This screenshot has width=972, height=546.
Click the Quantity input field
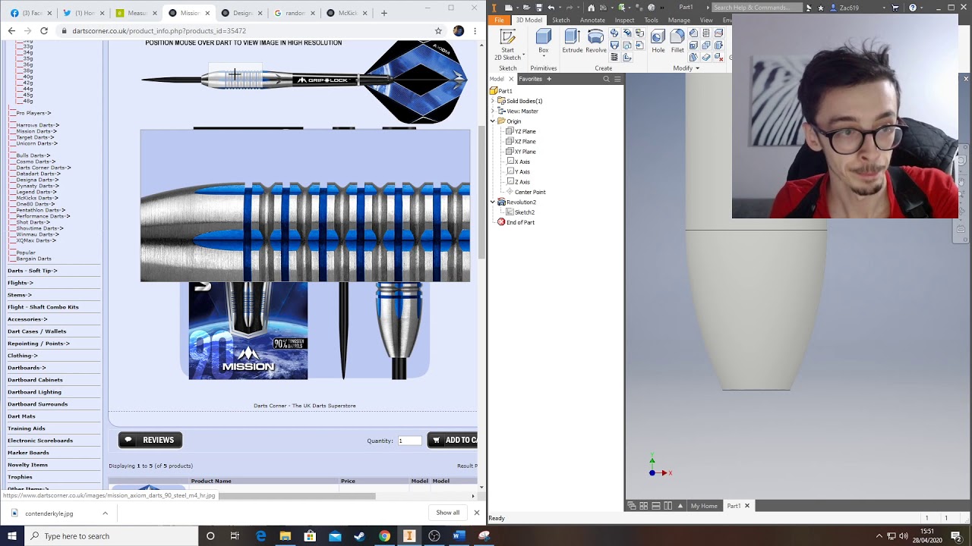click(409, 441)
